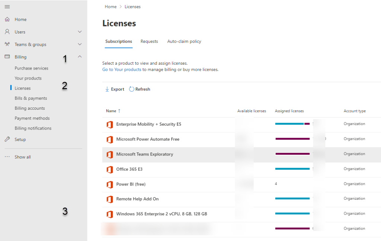The height and width of the screenshot is (241, 381).
Task: Click the Billing card icon
Action: point(7,57)
